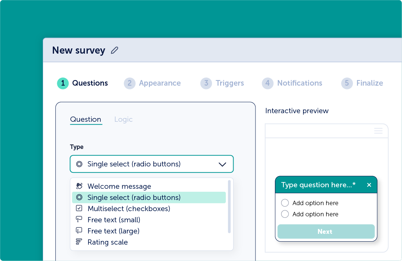Switch to the Logic tab
This screenshot has width=402, height=261.
point(123,119)
